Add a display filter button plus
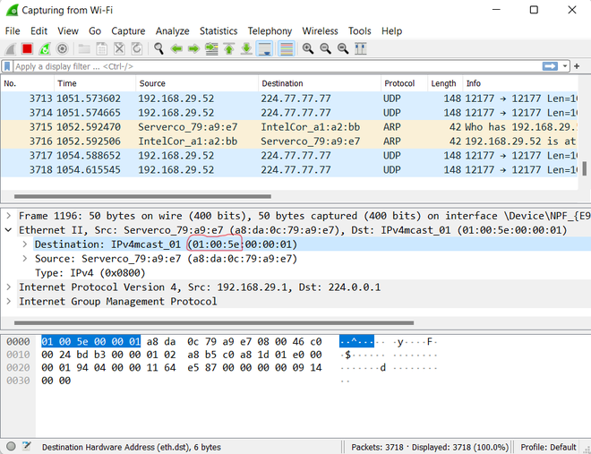The height and width of the screenshot is (454, 591). (x=577, y=66)
